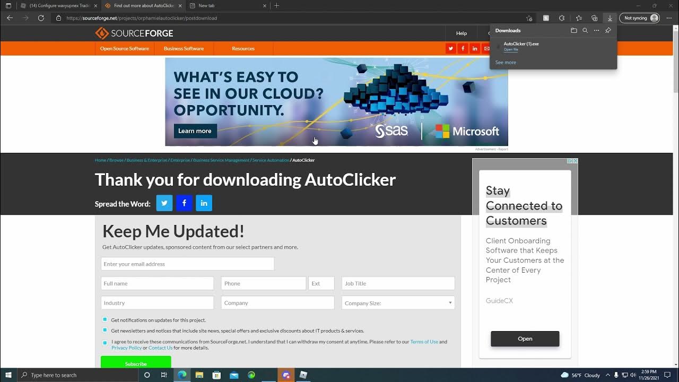This screenshot has height=382, width=679.
Task: Open File Explorer from taskbar
Action: pos(199,375)
